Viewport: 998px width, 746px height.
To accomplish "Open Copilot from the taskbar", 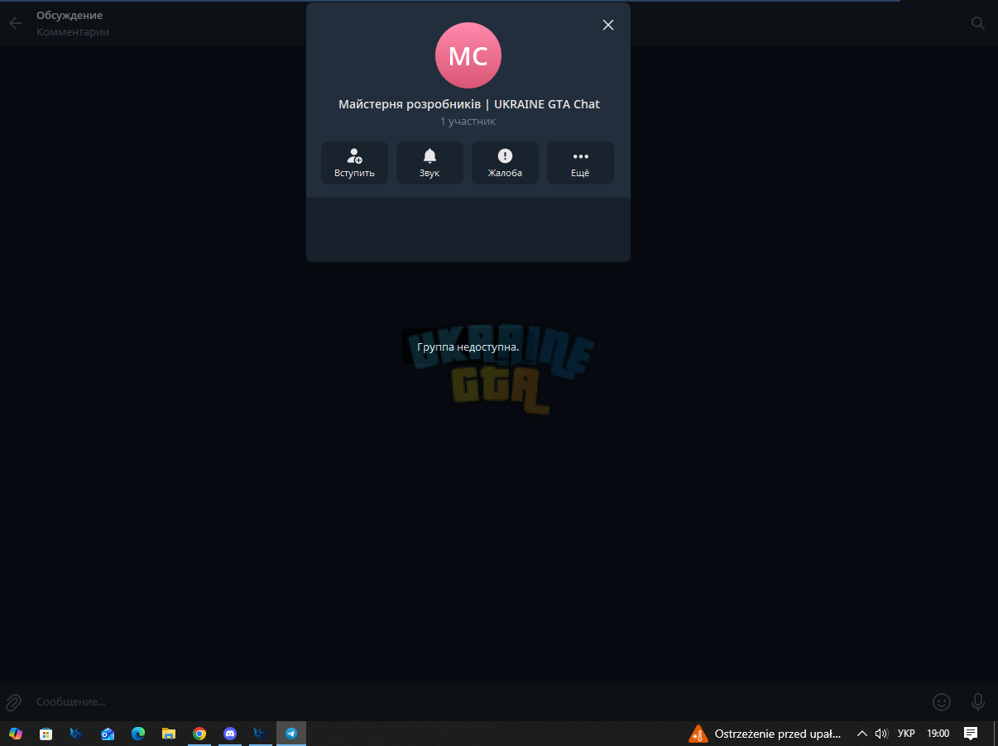I will coord(16,734).
